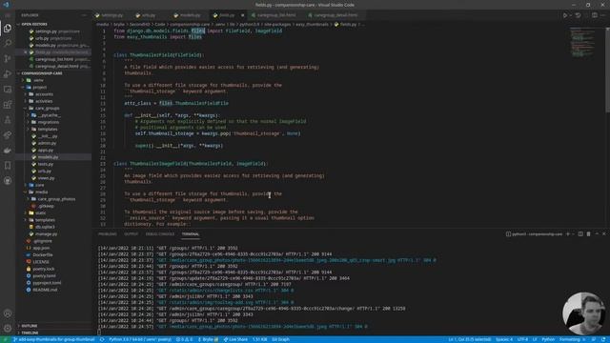Open Explorer Views and More Actions ellipsis
The image size is (610, 343).
coord(85,15)
